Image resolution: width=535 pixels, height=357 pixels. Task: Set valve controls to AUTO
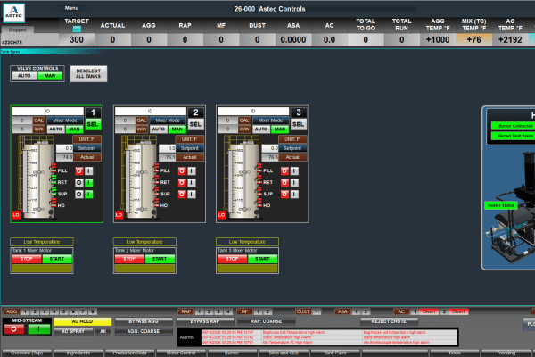[24, 76]
